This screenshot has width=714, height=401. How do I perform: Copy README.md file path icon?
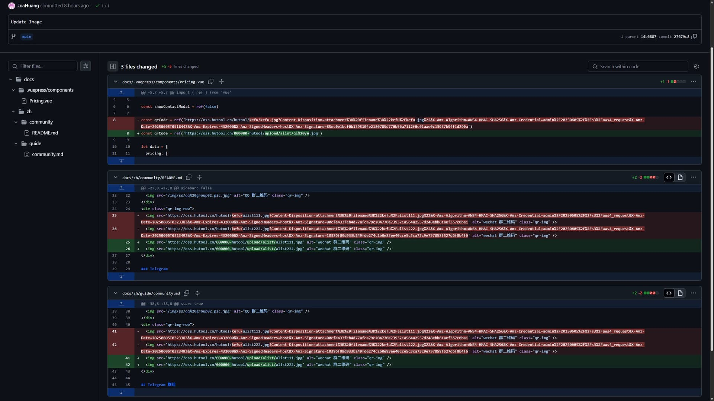[x=189, y=177]
